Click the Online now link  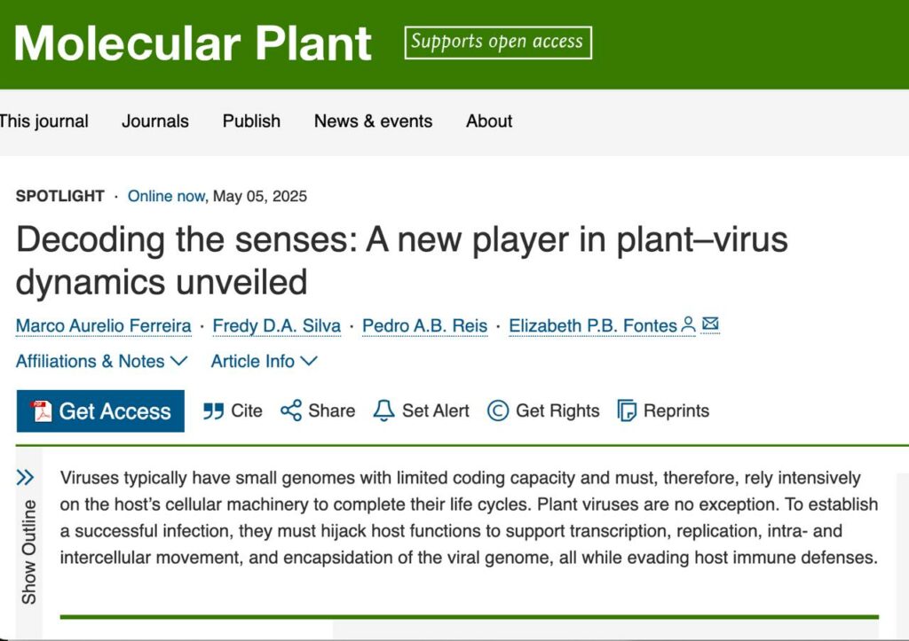[x=167, y=196]
